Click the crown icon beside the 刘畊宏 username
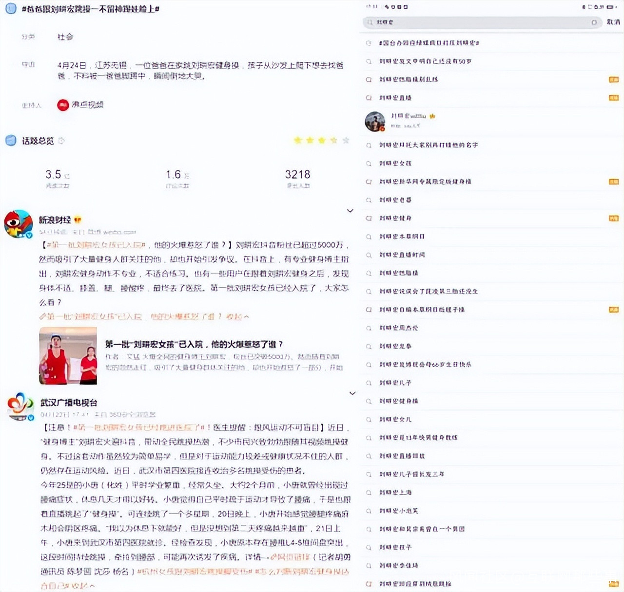 432,116
